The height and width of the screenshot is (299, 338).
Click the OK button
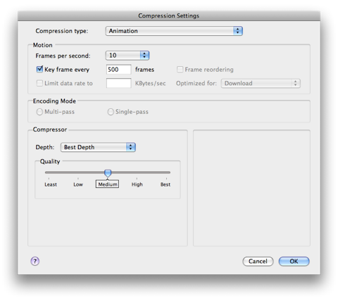(x=294, y=261)
